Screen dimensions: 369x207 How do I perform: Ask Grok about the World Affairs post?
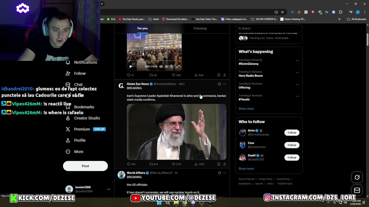(219, 173)
